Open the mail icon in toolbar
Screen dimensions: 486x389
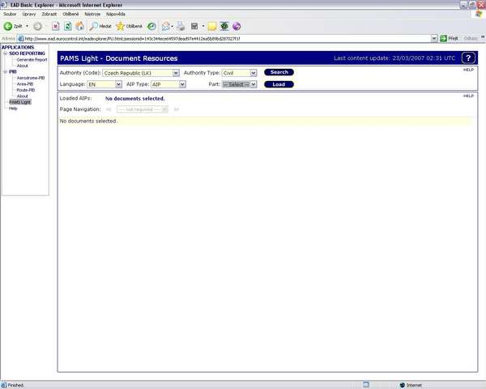tap(167, 26)
